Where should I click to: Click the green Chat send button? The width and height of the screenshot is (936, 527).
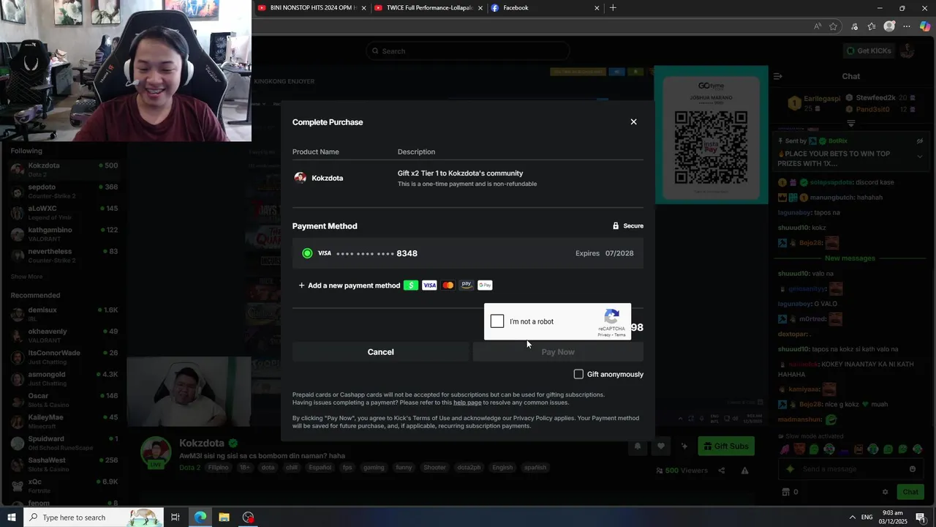[x=910, y=492]
